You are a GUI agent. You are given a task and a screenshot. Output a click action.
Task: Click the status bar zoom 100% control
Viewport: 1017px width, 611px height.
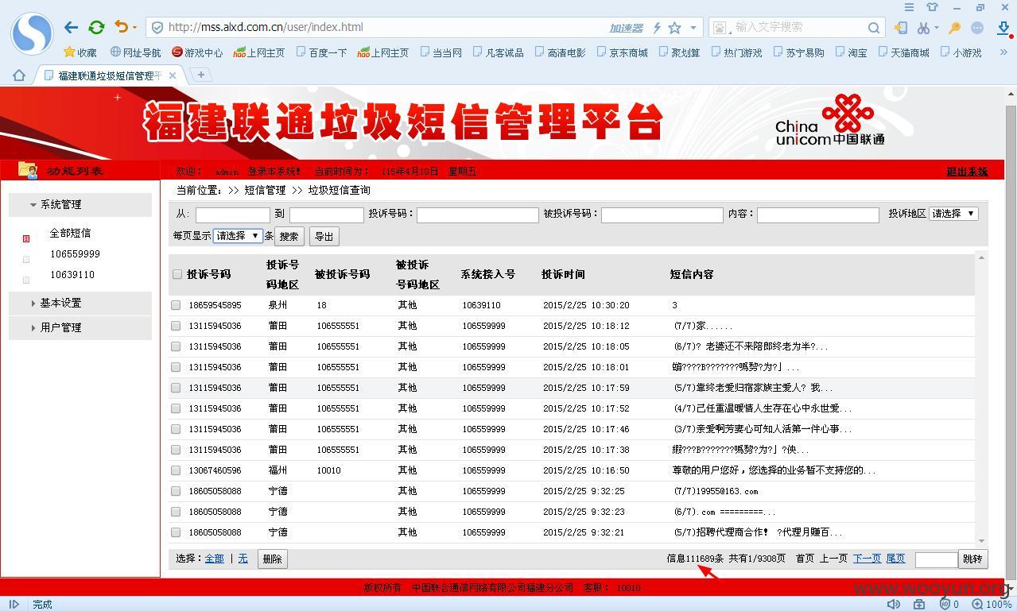pyautogui.click(x=992, y=604)
